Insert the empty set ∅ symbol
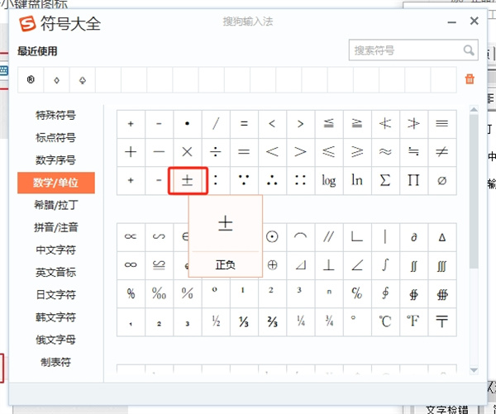 [x=441, y=180]
